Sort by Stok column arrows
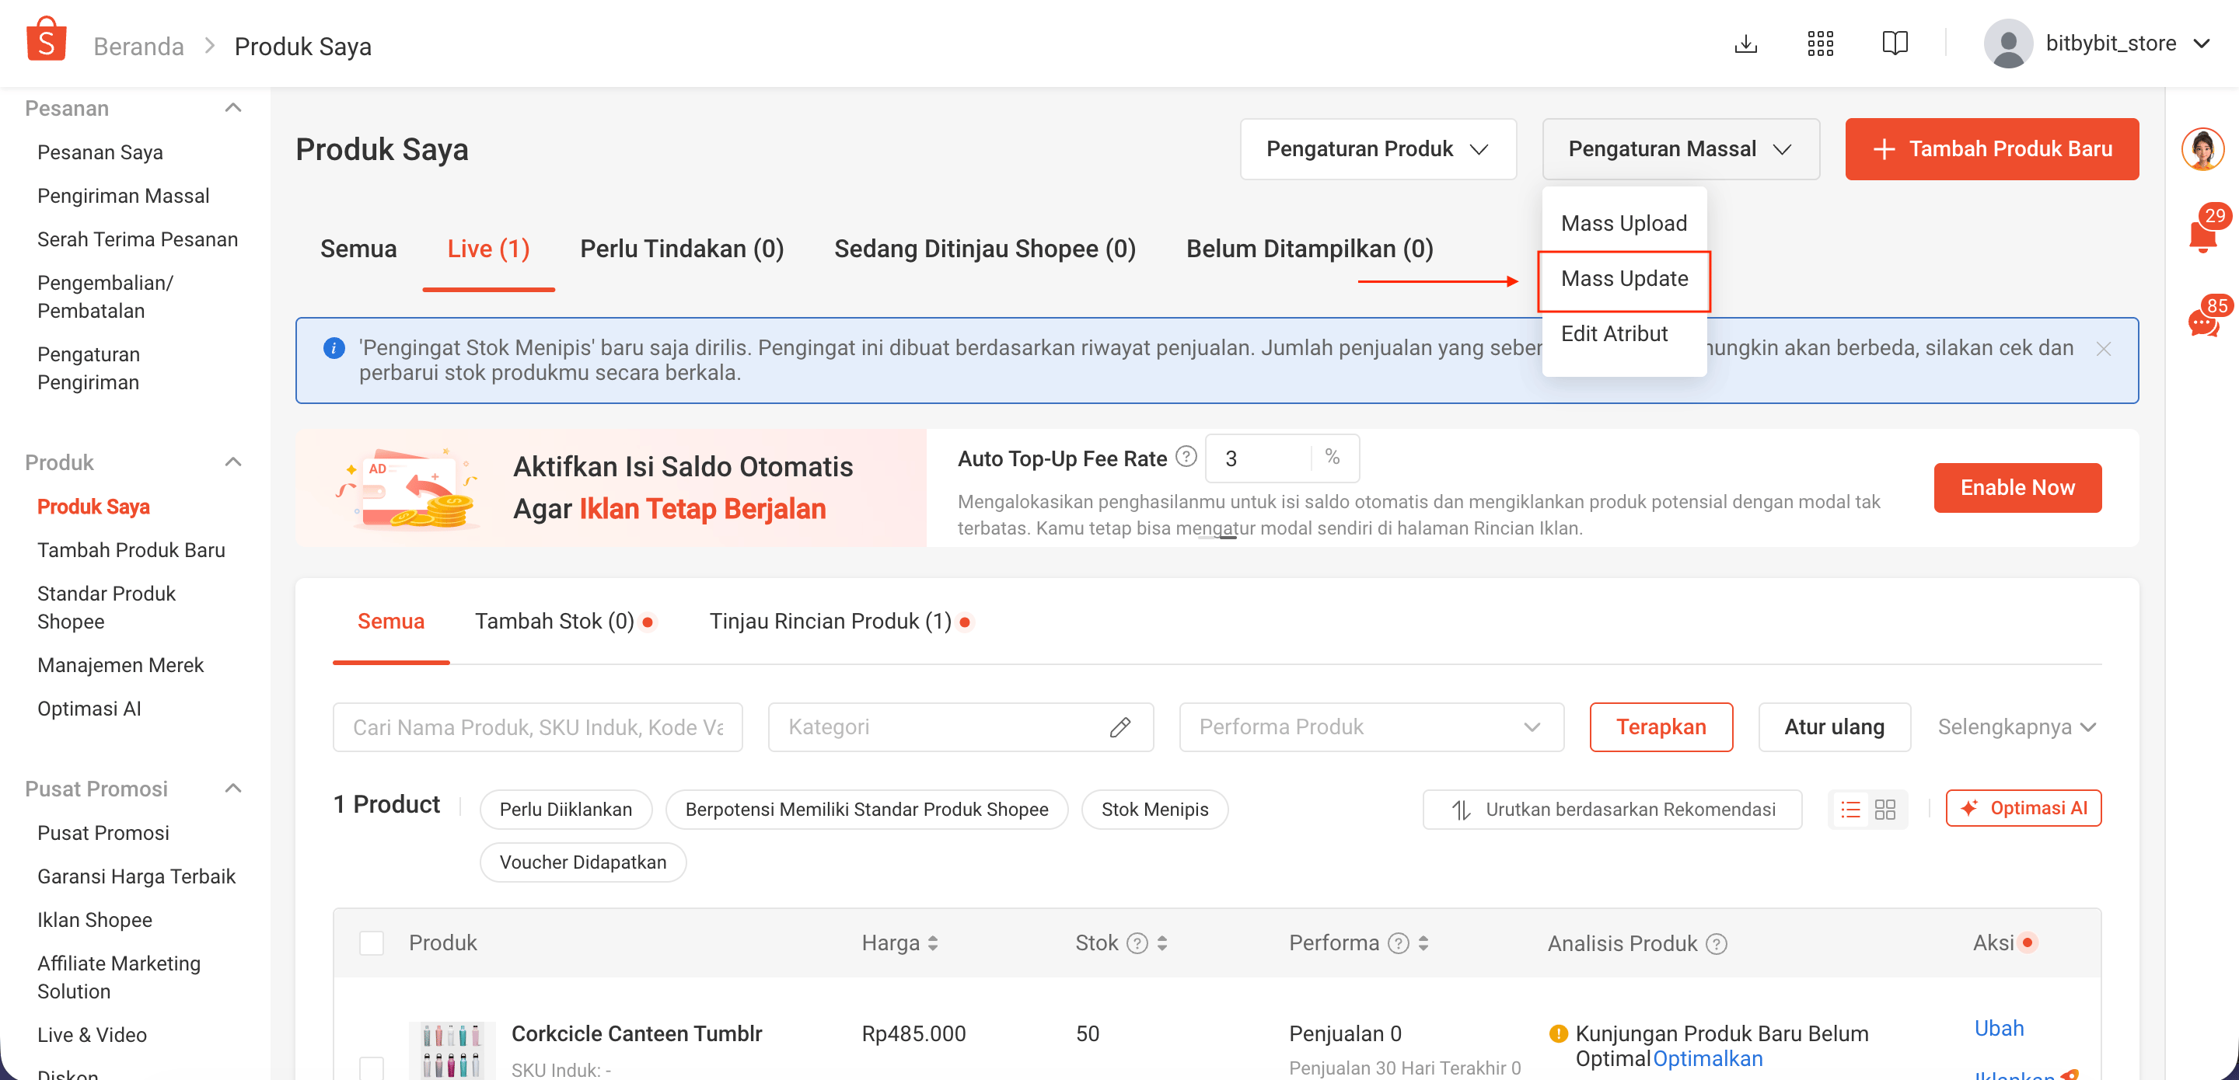2239x1080 pixels. (1162, 942)
